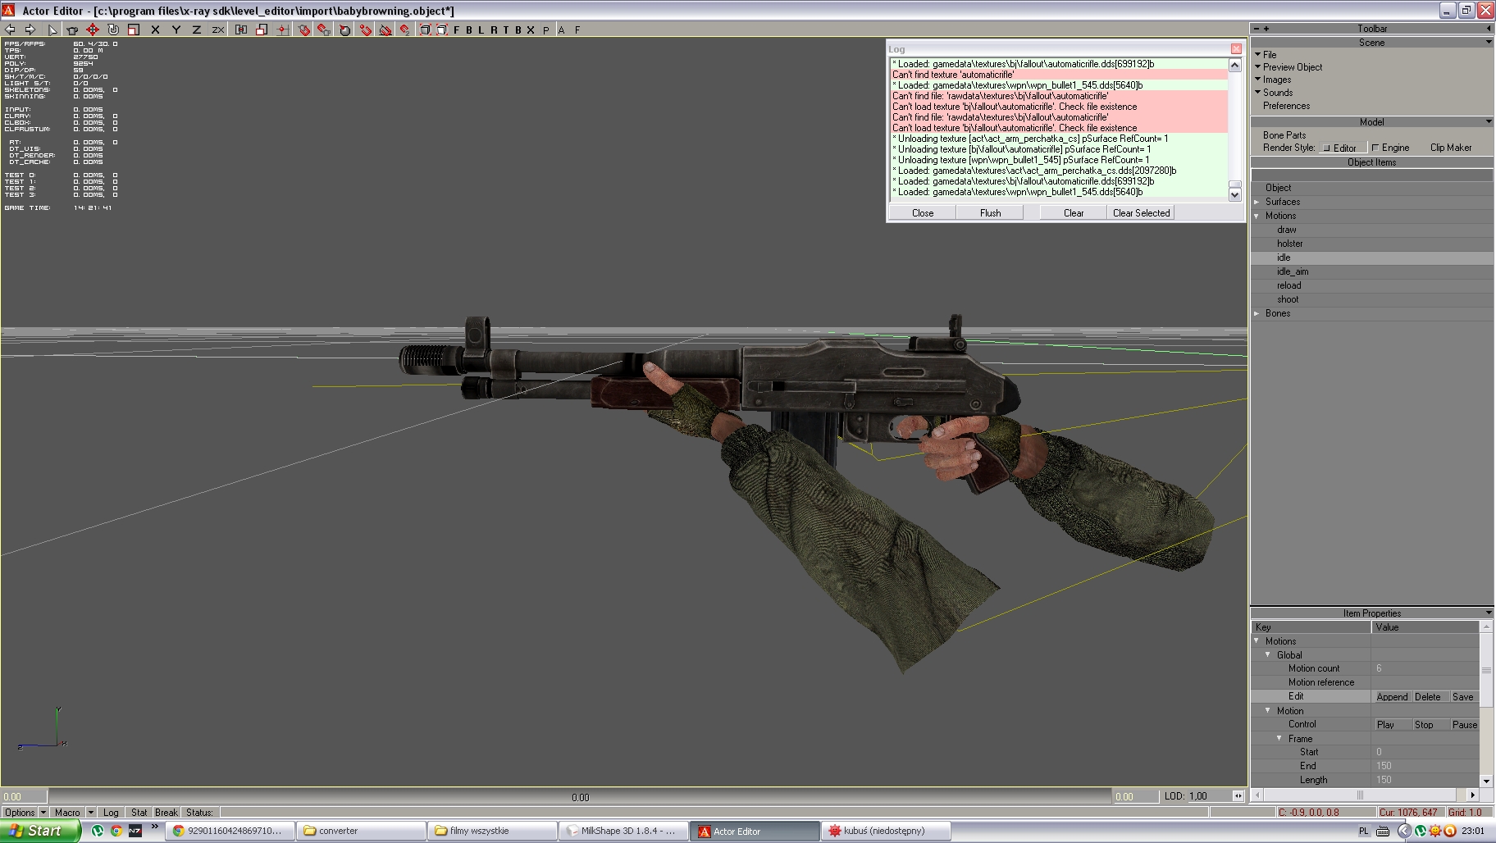Viewport: 1496px width, 843px height.
Task: Select the holster motion
Action: pyautogui.click(x=1289, y=244)
